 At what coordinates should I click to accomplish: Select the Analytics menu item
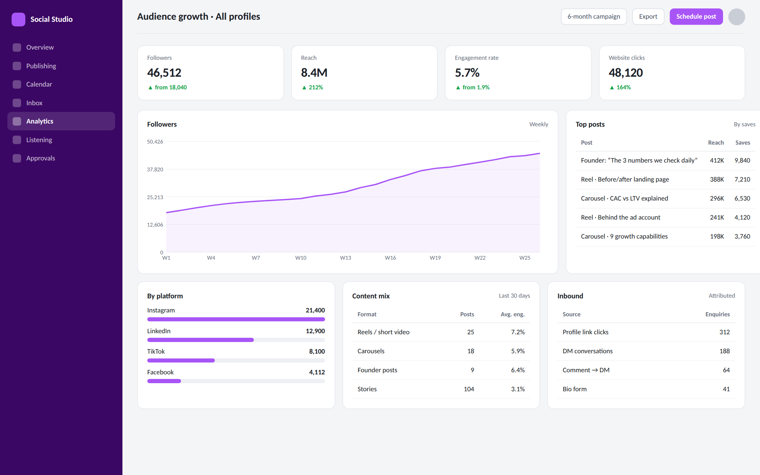pos(61,121)
